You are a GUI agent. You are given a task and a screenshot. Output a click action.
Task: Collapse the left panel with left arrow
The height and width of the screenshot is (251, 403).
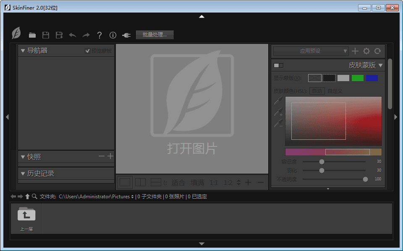[7, 117]
